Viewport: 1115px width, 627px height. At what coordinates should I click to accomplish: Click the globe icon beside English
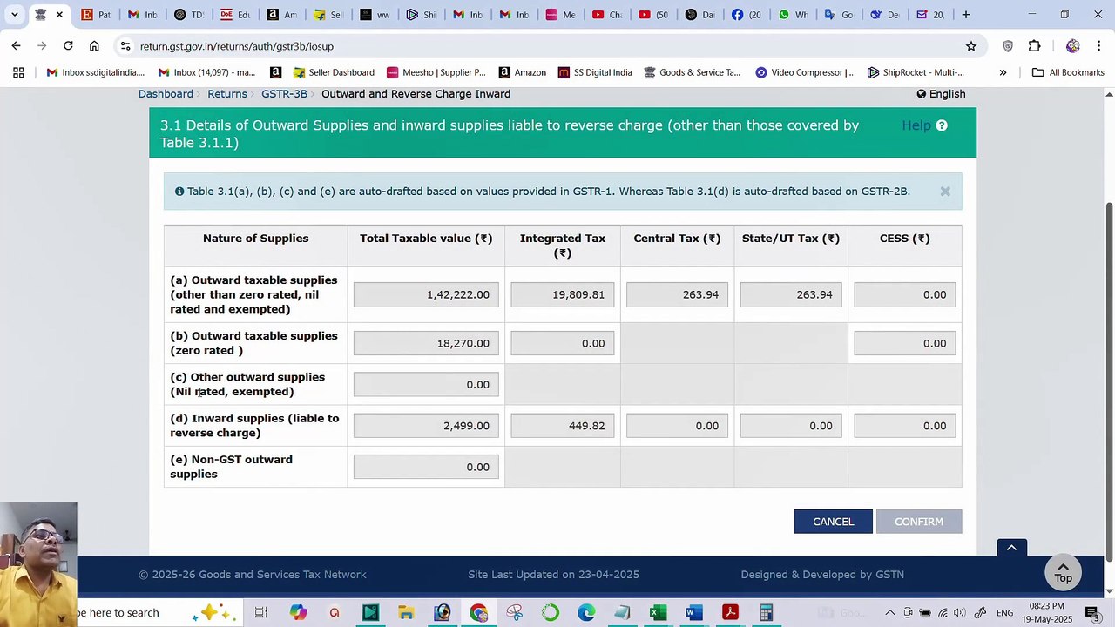click(921, 94)
